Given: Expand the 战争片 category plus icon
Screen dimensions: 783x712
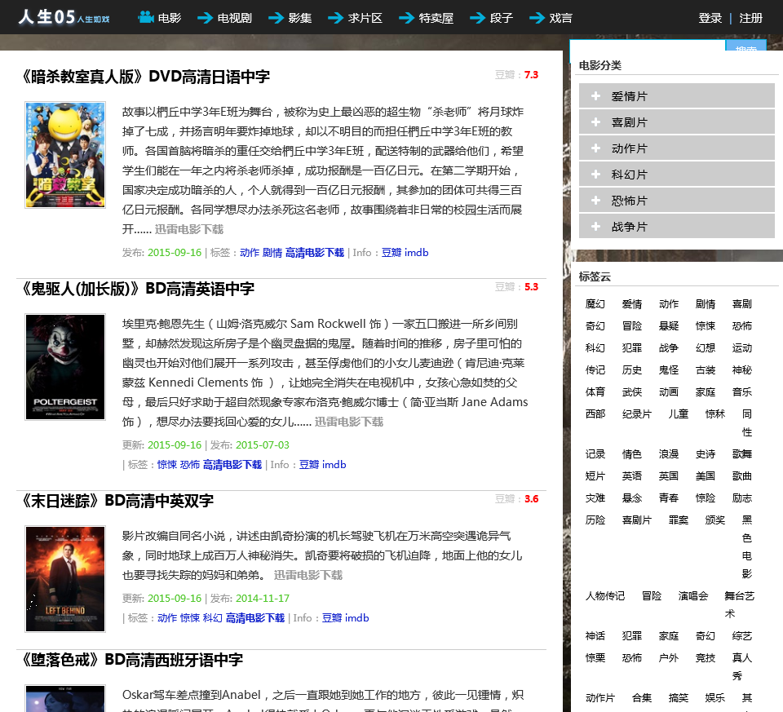Looking at the screenshot, I should tap(595, 226).
